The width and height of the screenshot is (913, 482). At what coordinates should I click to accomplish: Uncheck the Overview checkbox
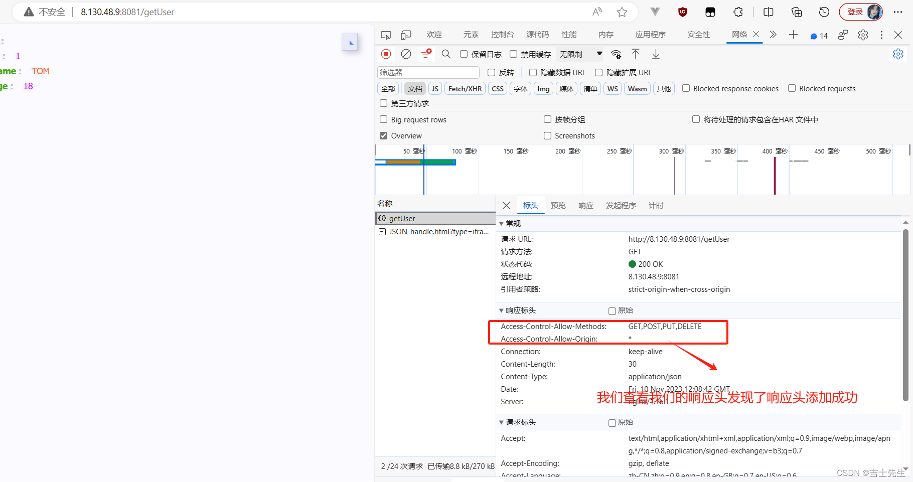point(383,135)
